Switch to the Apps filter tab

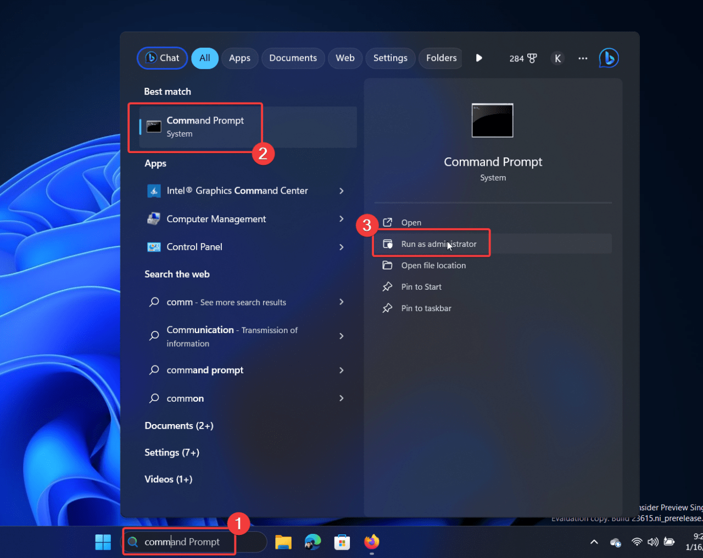click(x=239, y=58)
